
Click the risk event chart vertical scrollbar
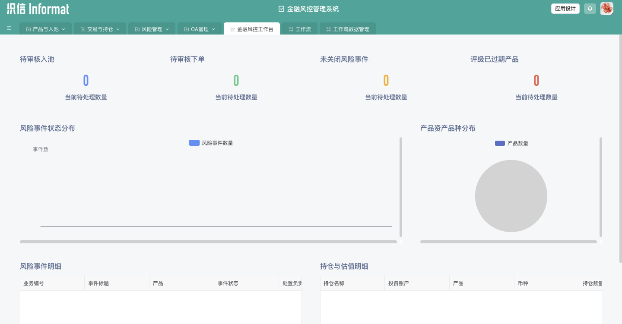(x=401, y=187)
